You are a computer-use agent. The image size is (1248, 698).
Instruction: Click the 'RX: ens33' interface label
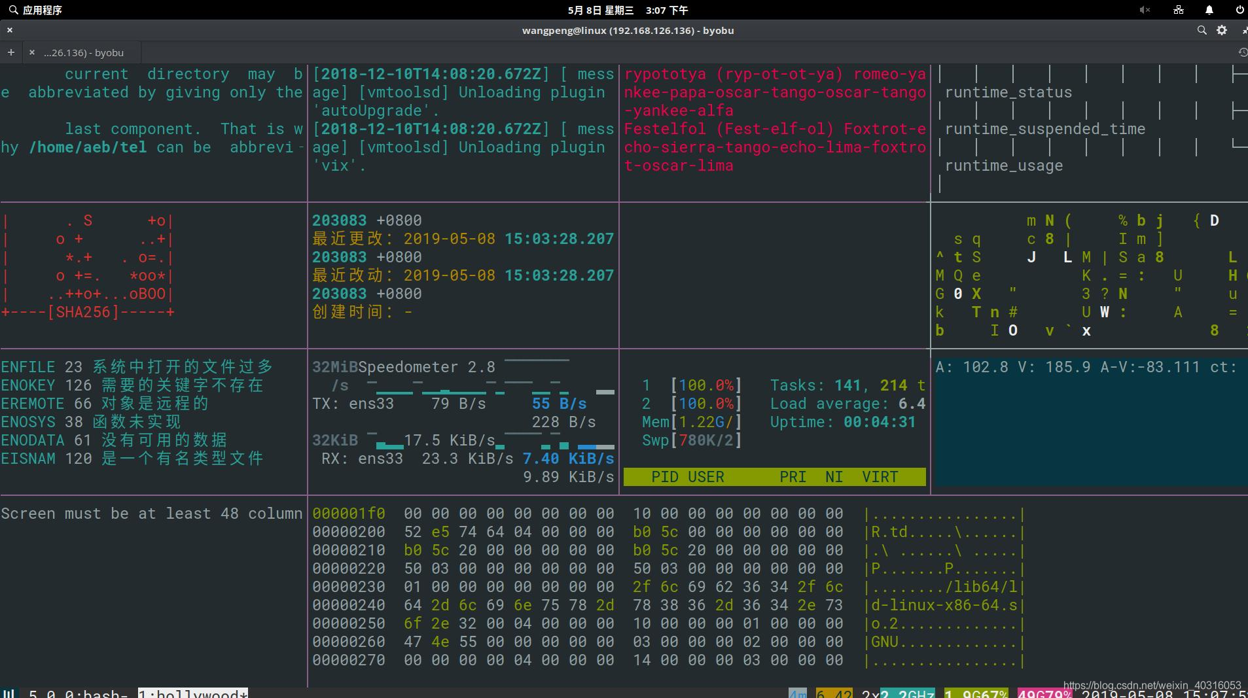pos(363,459)
